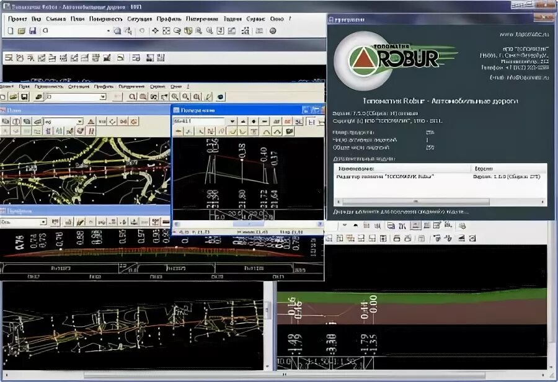This screenshot has width=558, height=382.
Task: Click the four-way pan crosshair icon in top toolbar
Action: [155, 31]
